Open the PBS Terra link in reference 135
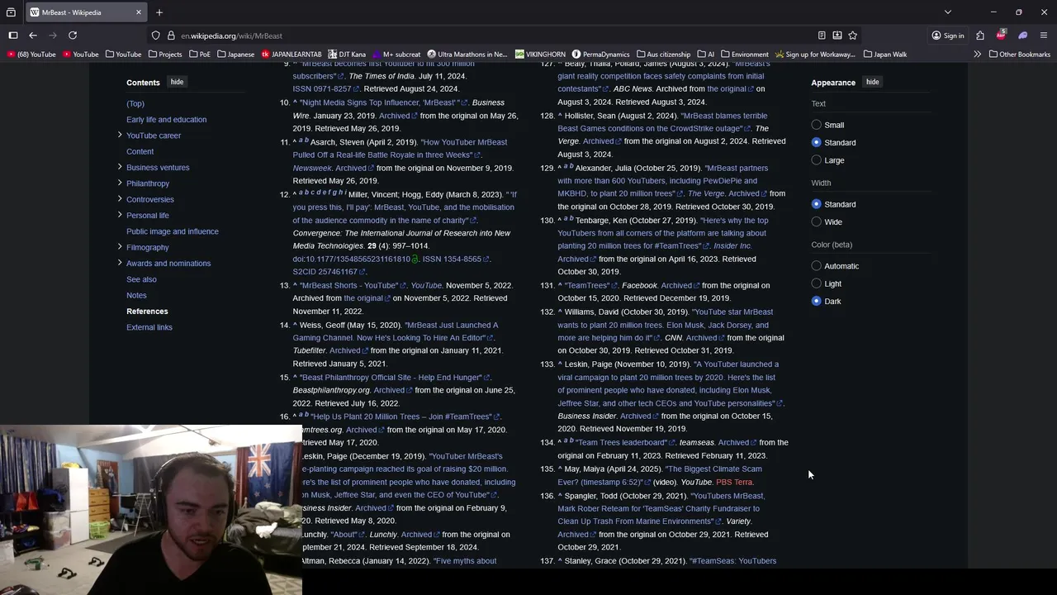1057x595 pixels. pos(734,482)
